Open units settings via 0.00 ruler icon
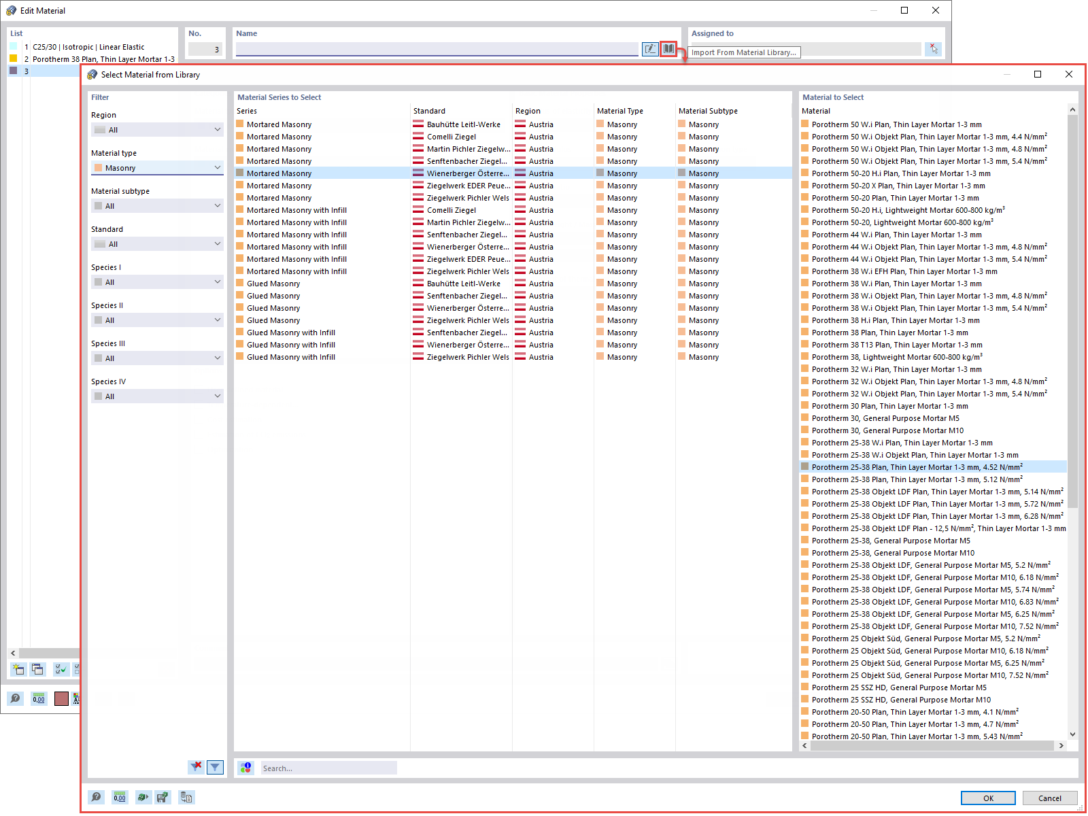This screenshot has width=1088, height=816. coord(120,797)
